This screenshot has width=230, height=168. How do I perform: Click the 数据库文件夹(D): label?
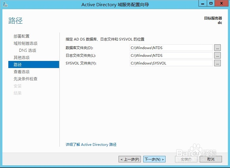79,48
